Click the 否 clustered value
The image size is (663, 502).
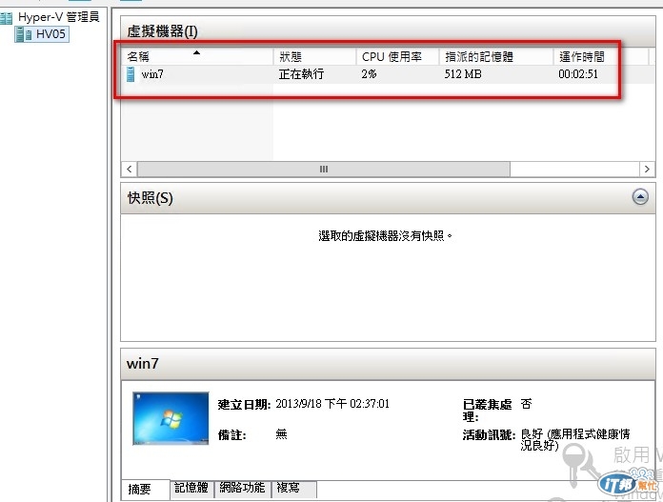526,404
